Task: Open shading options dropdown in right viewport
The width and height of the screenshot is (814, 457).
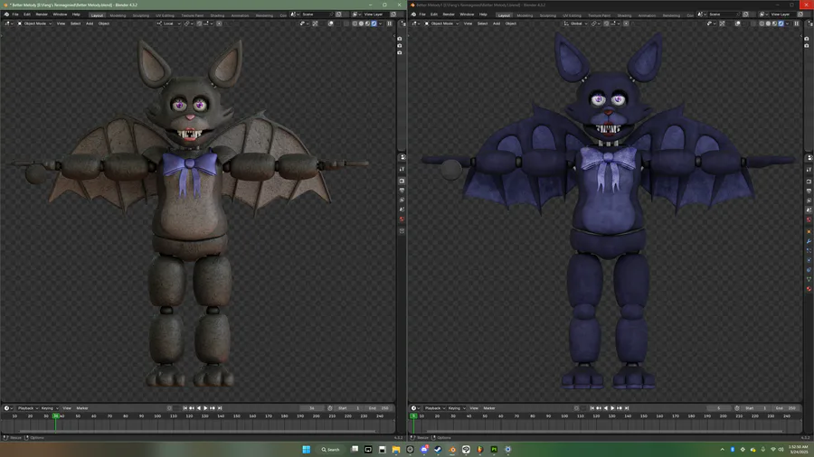Action: coord(787,23)
